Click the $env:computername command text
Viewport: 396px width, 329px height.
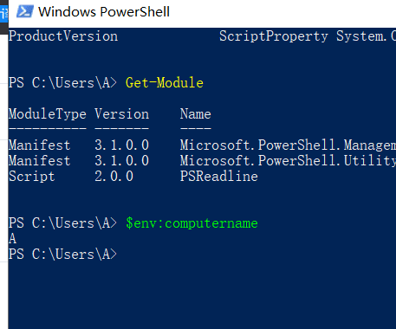coord(192,223)
